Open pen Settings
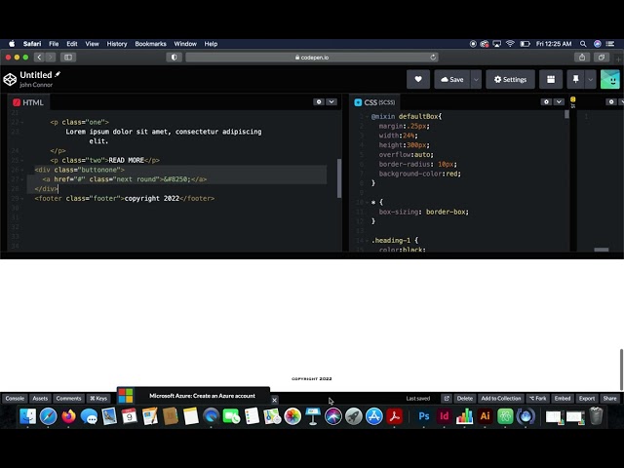This screenshot has height=468, width=624. tap(510, 79)
